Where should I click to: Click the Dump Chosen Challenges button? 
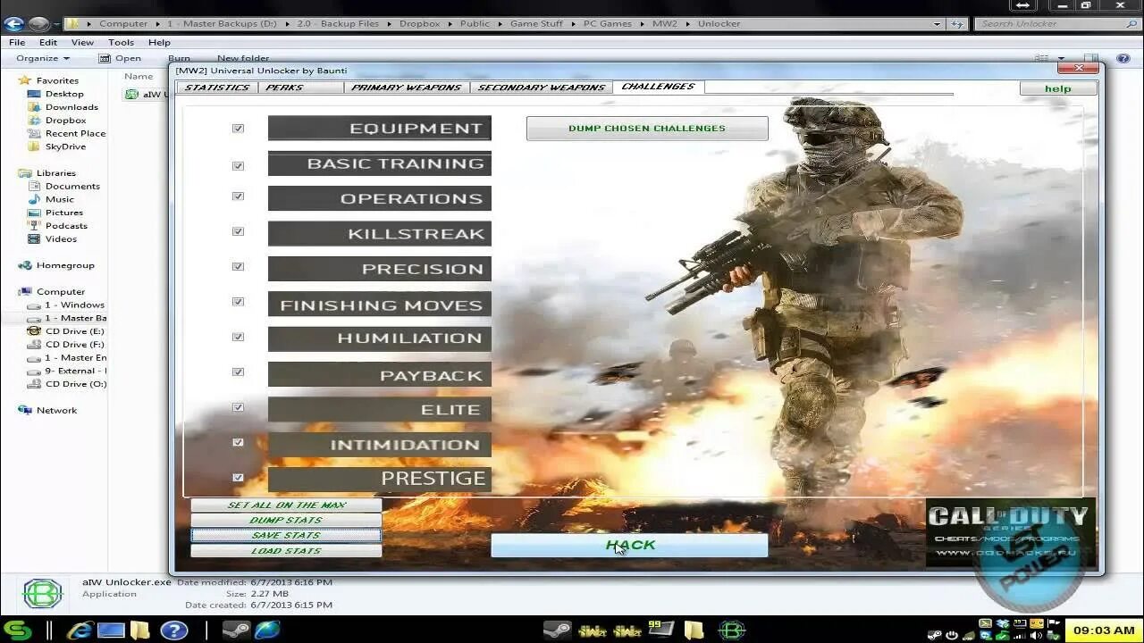pyautogui.click(x=647, y=129)
